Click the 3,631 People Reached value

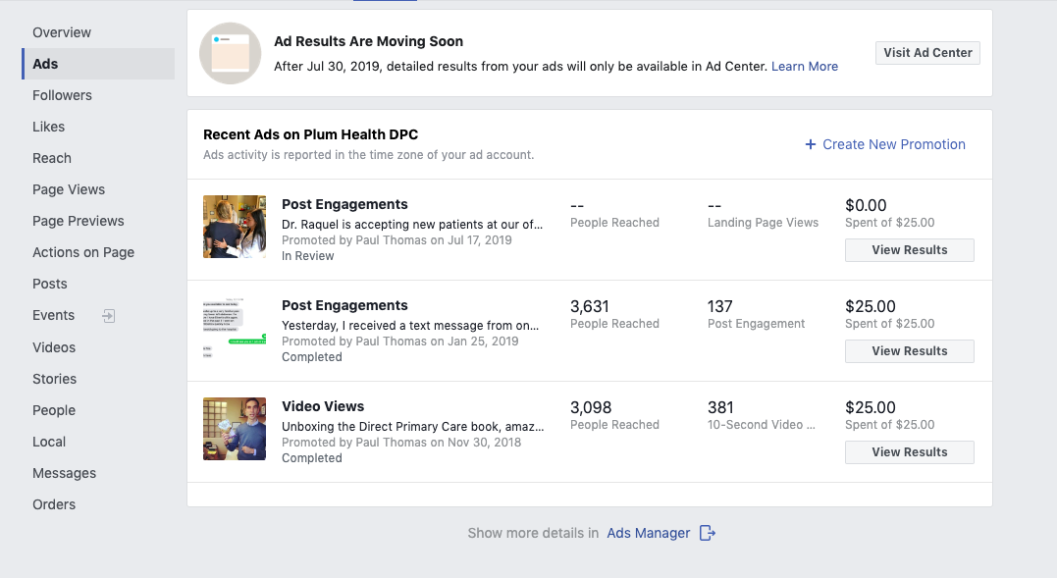pyautogui.click(x=590, y=306)
